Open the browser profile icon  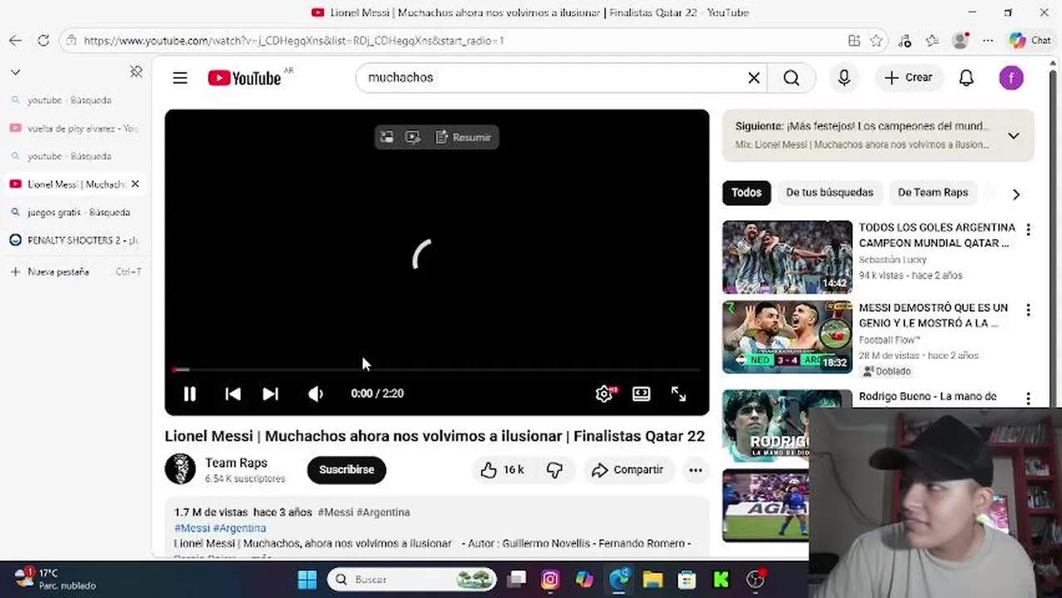point(961,40)
